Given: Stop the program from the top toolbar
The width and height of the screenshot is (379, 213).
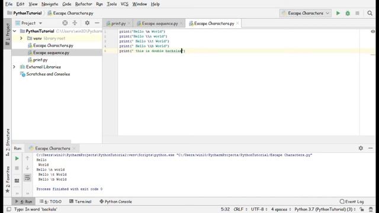Looking at the screenshot, I should pos(357,13).
